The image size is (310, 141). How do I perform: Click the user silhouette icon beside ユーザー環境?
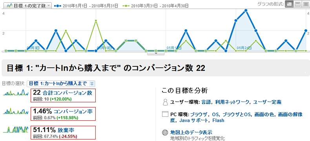tap(165, 102)
